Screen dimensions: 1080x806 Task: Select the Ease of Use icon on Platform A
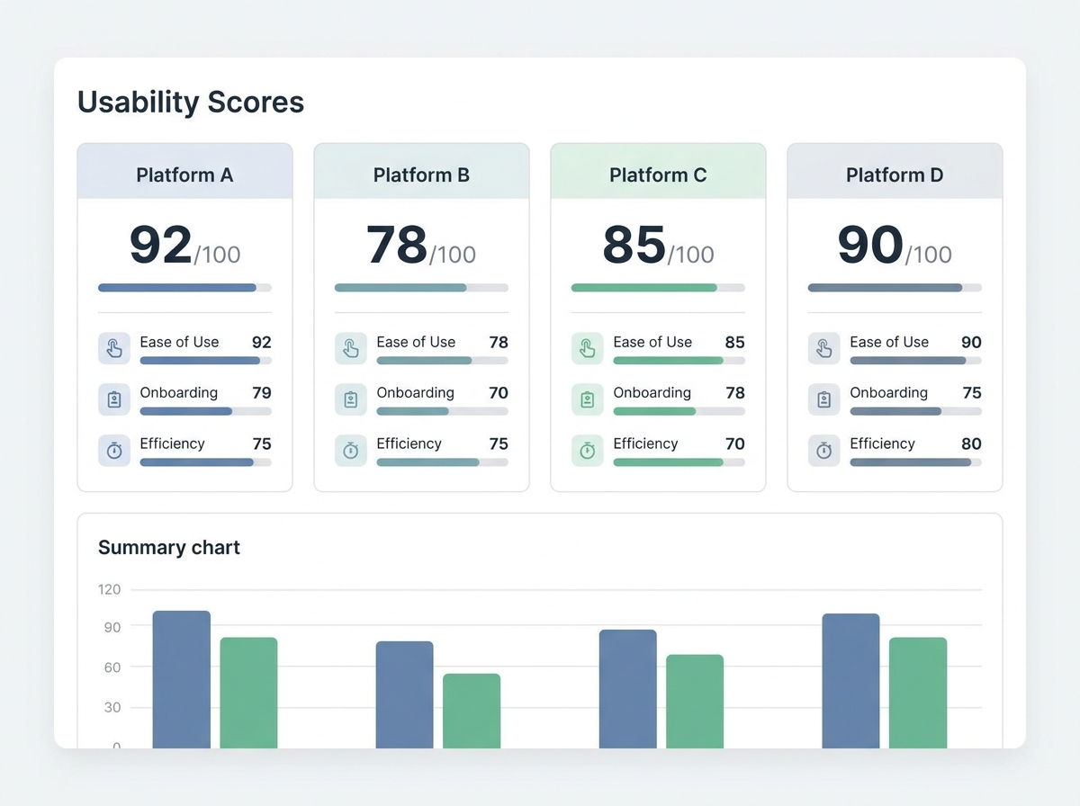(114, 348)
